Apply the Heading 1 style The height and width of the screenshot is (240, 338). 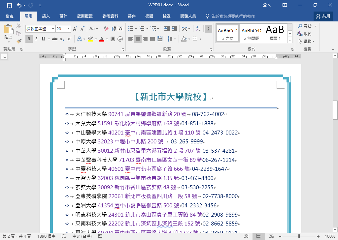275,33
